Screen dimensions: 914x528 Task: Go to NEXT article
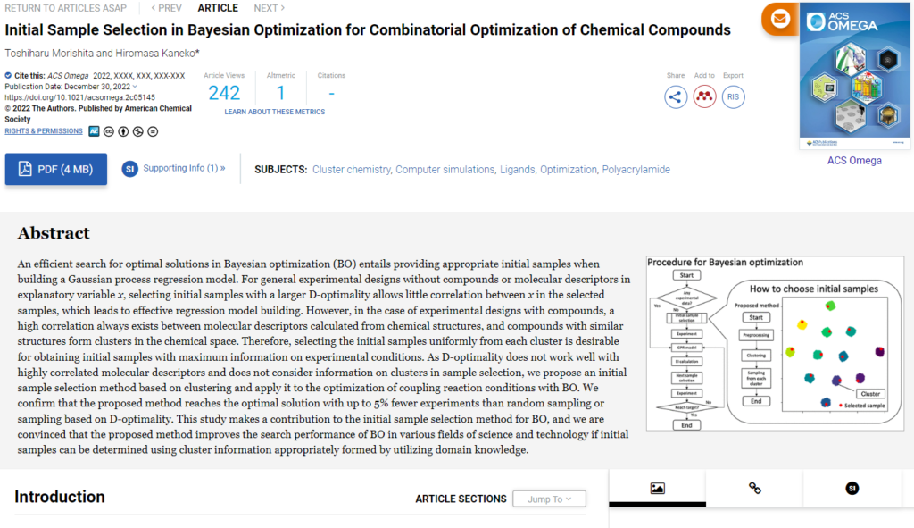269,8
